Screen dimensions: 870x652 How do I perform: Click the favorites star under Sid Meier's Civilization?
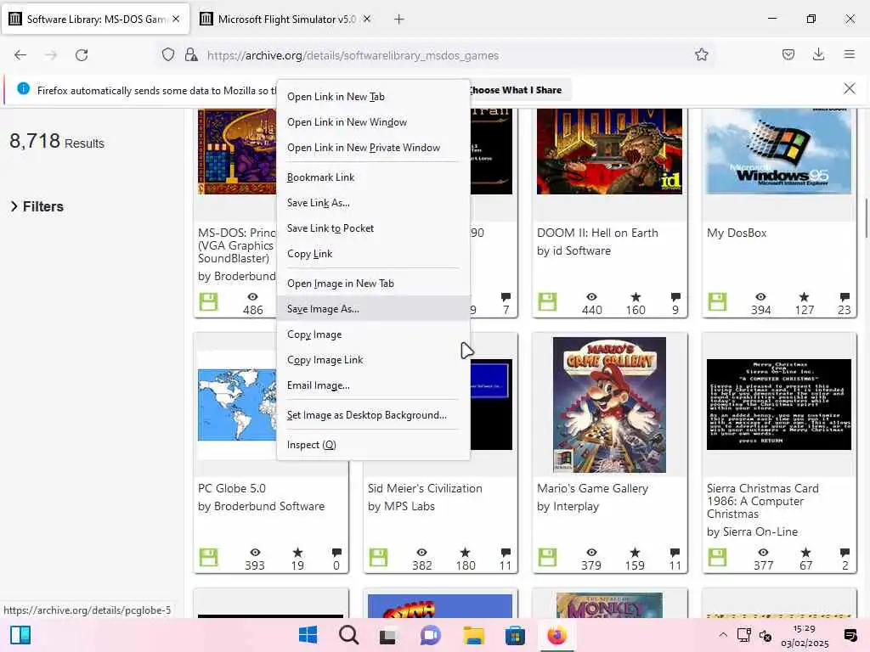coord(465,552)
